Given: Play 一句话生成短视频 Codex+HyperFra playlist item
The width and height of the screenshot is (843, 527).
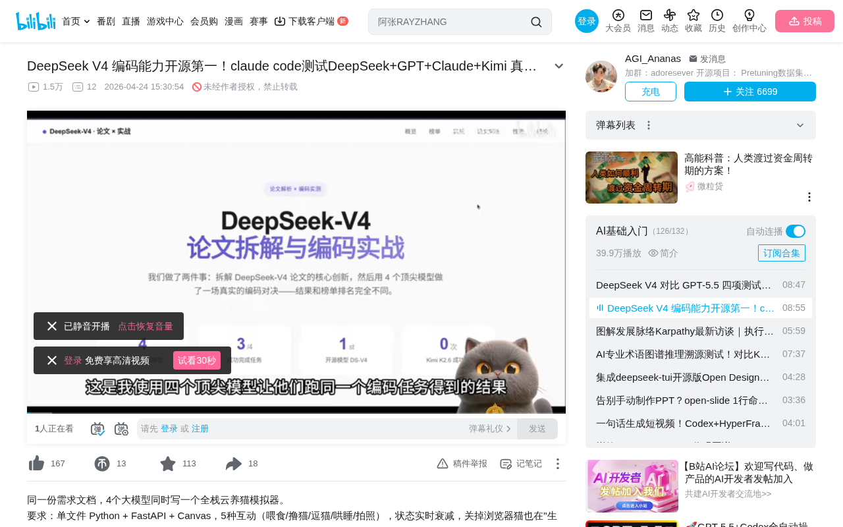Looking at the screenshot, I should [x=701, y=423].
